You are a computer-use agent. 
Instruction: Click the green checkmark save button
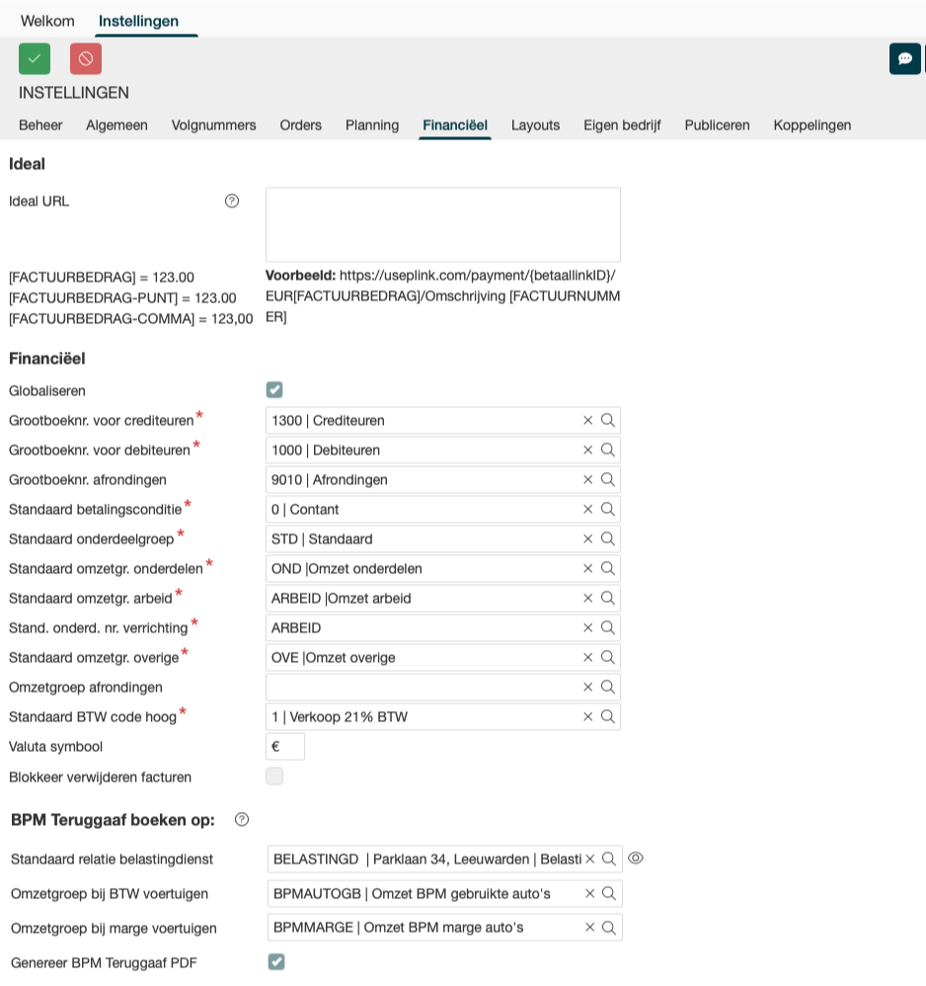(x=35, y=59)
